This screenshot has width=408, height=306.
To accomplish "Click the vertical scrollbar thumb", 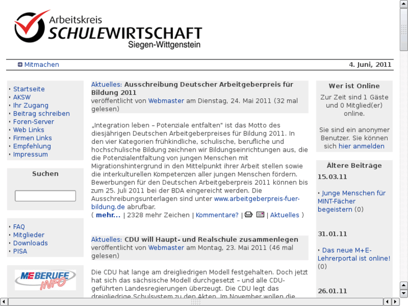I will pyautogui.click(x=404, y=29).
